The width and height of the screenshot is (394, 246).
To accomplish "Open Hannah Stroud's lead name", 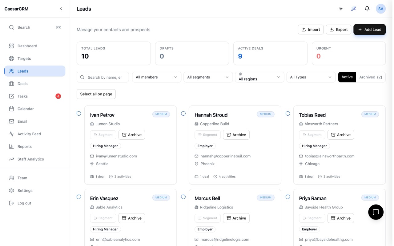I will (211, 115).
